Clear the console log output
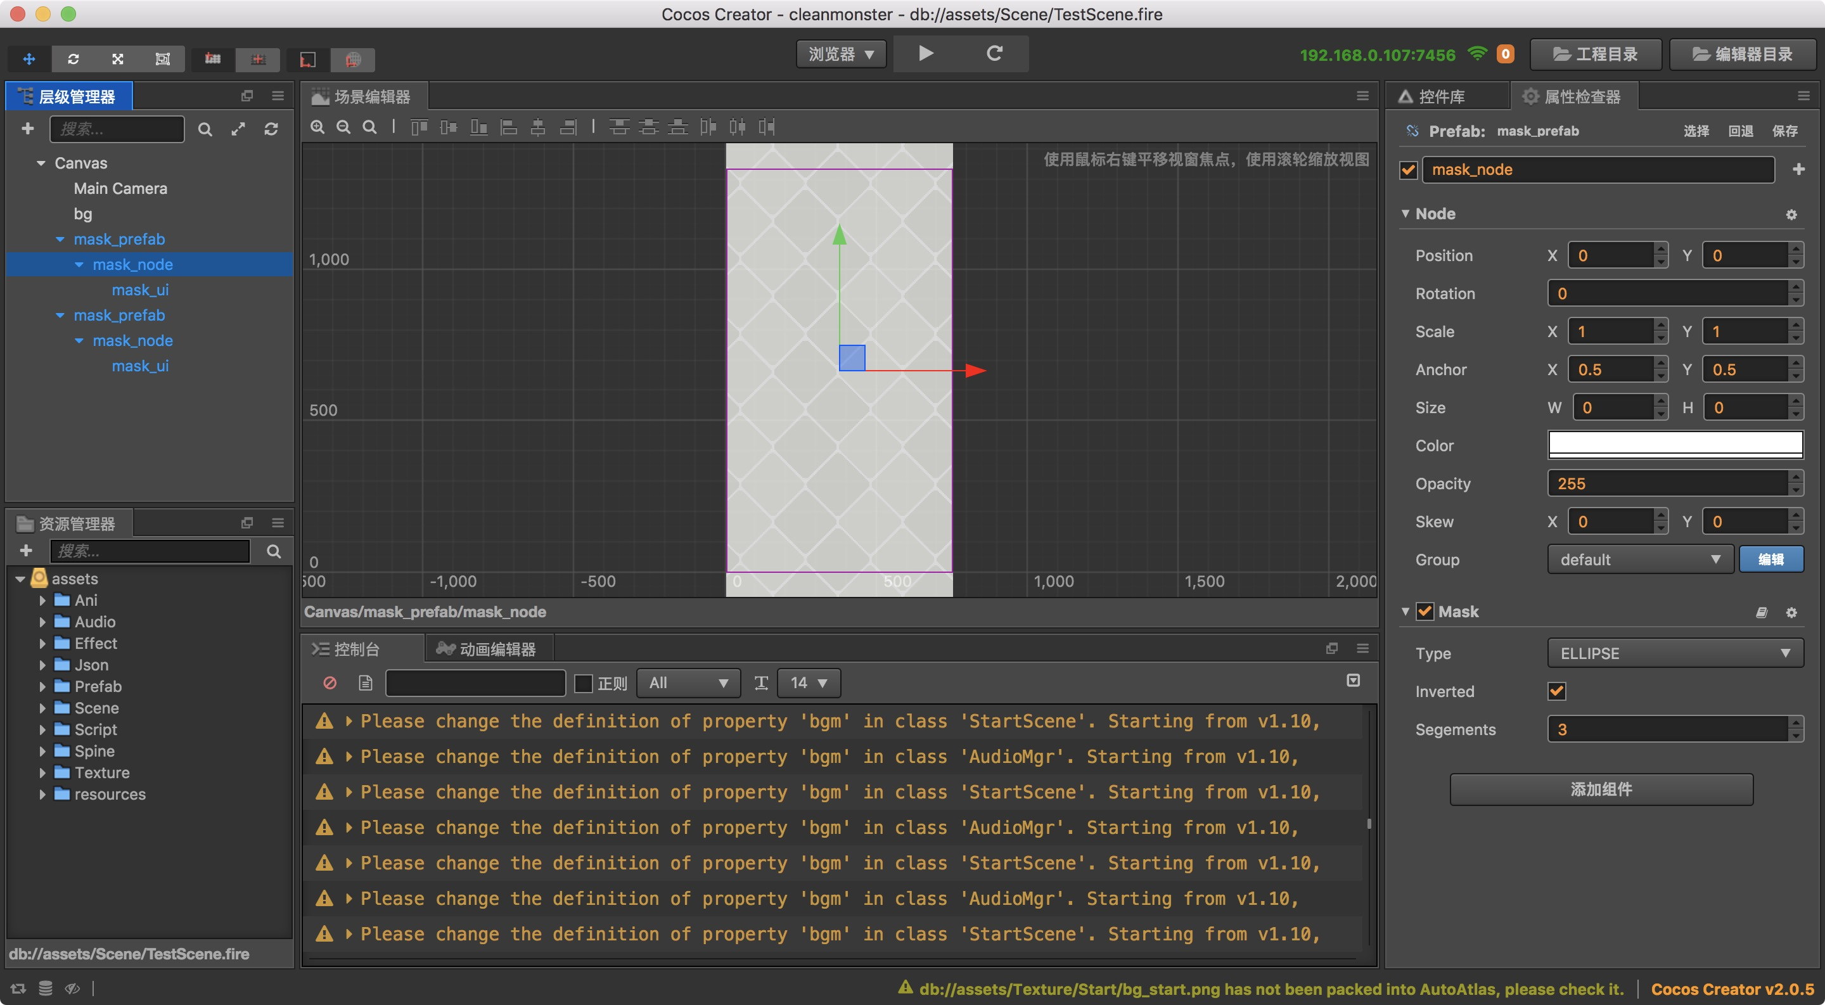1825x1005 pixels. pos(330,682)
